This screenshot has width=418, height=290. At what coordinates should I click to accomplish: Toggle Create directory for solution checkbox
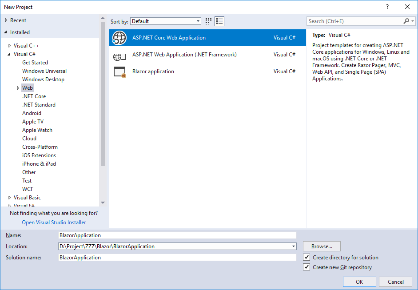coord(307,257)
